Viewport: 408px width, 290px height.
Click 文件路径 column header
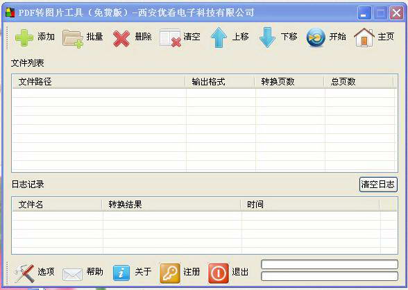coord(99,82)
